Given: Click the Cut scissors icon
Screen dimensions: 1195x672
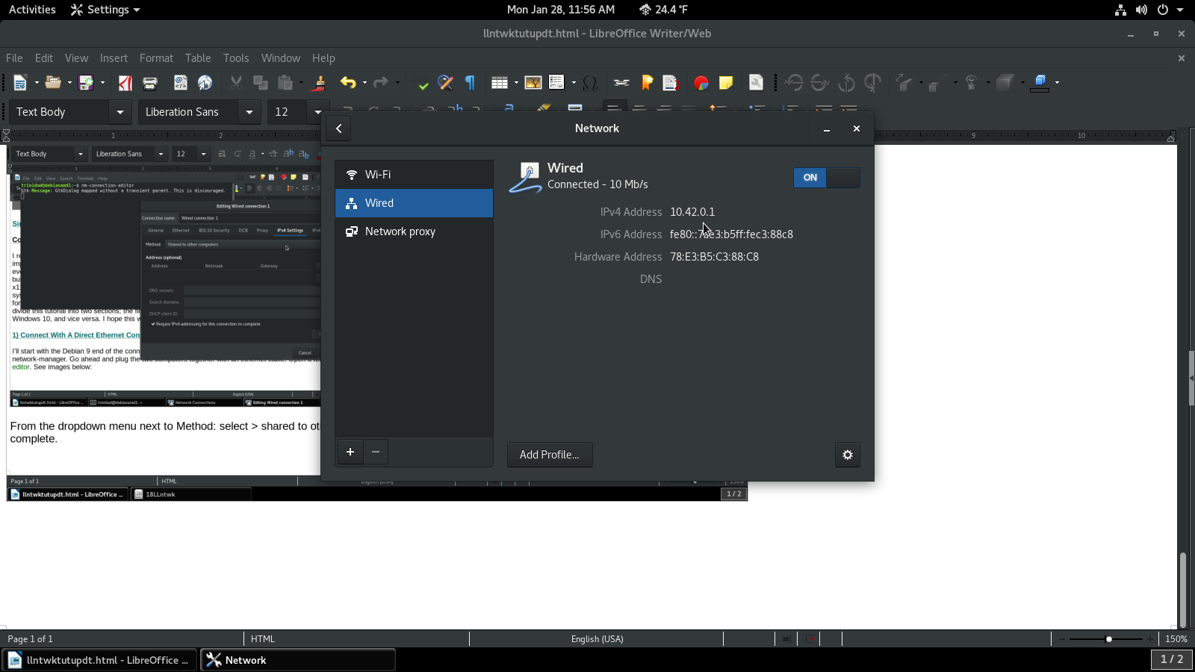Looking at the screenshot, I should pyautogui.click(x=236, y=83).
